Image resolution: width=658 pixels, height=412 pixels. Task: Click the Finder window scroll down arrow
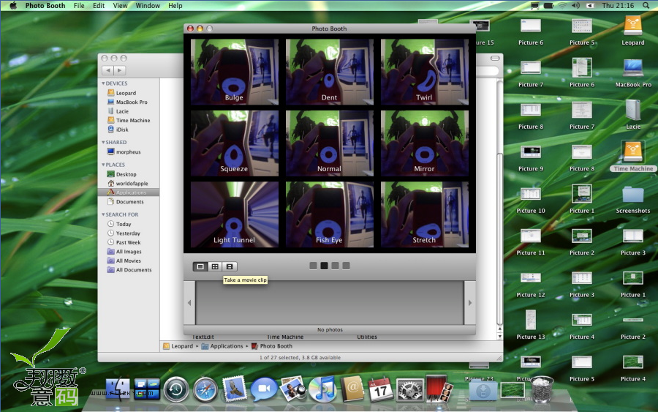coord(499,337)
